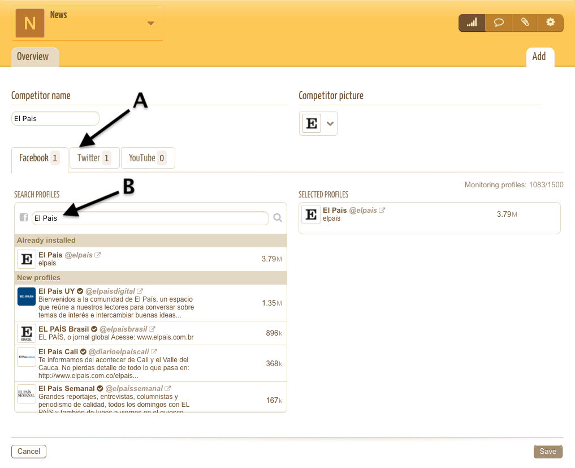Select El País Semanal profile name
The image size is (575, 468).
pyautogui.click(x=66, y=388)
